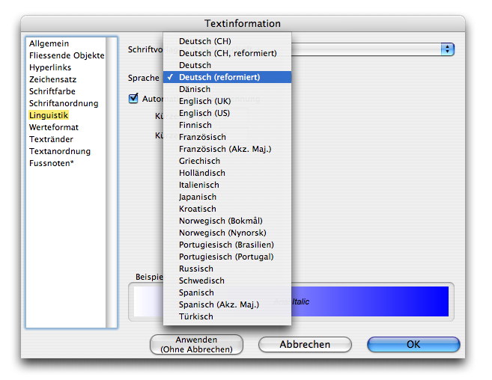Select the highlighted Linguistik category

[49, 115]
